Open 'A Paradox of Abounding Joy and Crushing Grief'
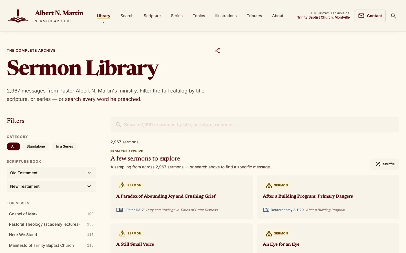The width and height of the screenshot is (406, 253). [x=166, y=196]
